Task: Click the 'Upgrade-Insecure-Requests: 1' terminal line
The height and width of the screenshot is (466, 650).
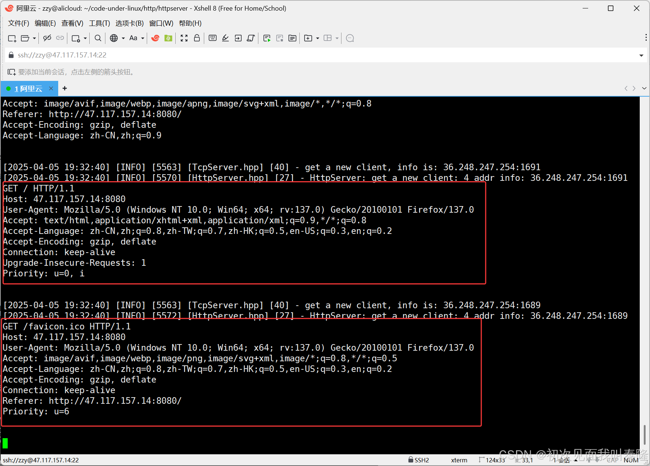Action: (x=74, y=263)
